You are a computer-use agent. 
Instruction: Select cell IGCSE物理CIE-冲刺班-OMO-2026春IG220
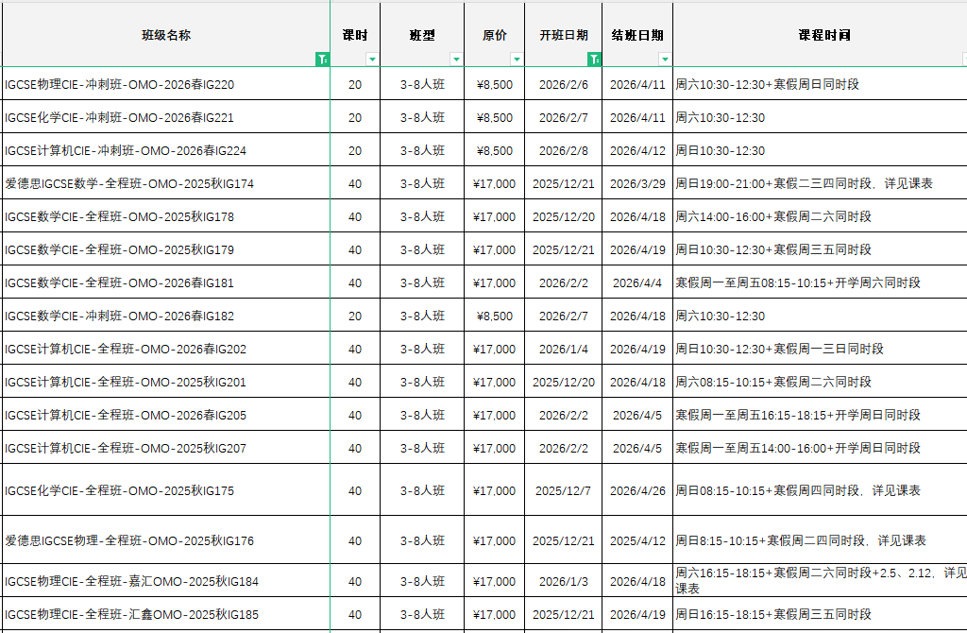tap(120, 85)
